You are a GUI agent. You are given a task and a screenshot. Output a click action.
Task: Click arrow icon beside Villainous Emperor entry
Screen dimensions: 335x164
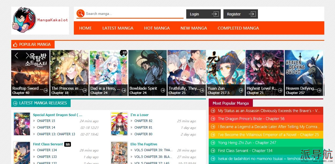point(213,135)
